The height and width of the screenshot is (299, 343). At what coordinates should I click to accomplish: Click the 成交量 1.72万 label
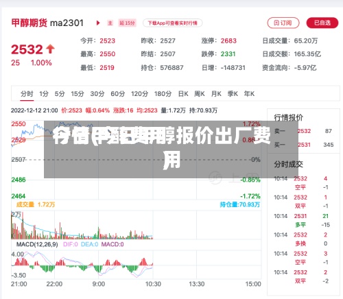pyautogui.click(x=36, y=204)
